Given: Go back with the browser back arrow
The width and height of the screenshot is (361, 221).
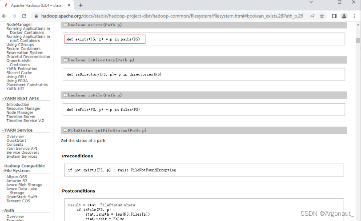Looking at the screenshot, I should (x=4, y=16).
